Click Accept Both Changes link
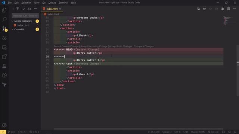 pyautogui.click(x=121, y=46)
